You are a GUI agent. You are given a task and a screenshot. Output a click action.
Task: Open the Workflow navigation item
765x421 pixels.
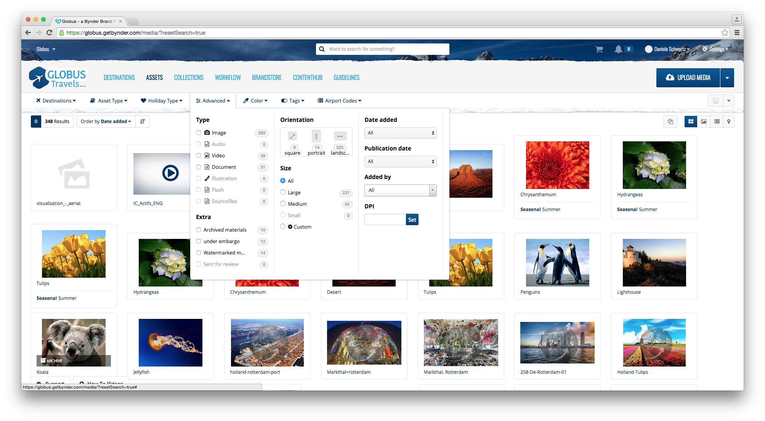228,78
